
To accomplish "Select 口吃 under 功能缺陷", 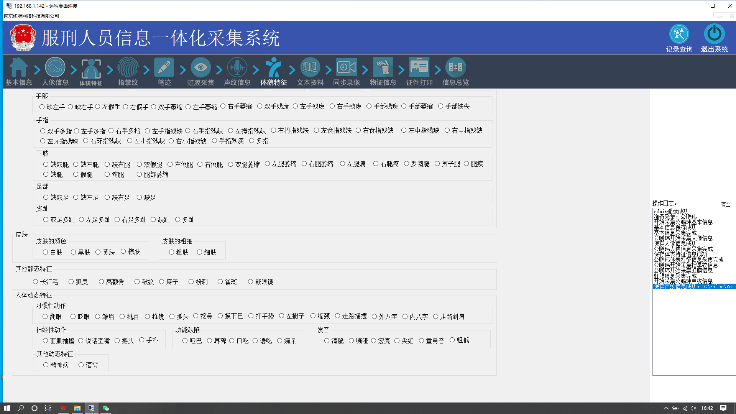I will pos(232,341).
